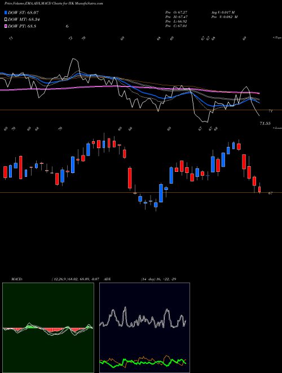Click the white DOW MT legend swatch
The height and width of the screenshot is (373, 282).
[6, 20]
